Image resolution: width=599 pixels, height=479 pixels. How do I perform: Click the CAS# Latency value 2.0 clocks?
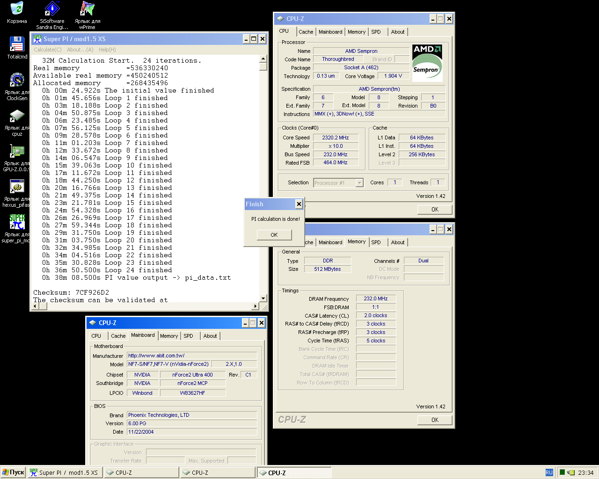pos(376,315)
